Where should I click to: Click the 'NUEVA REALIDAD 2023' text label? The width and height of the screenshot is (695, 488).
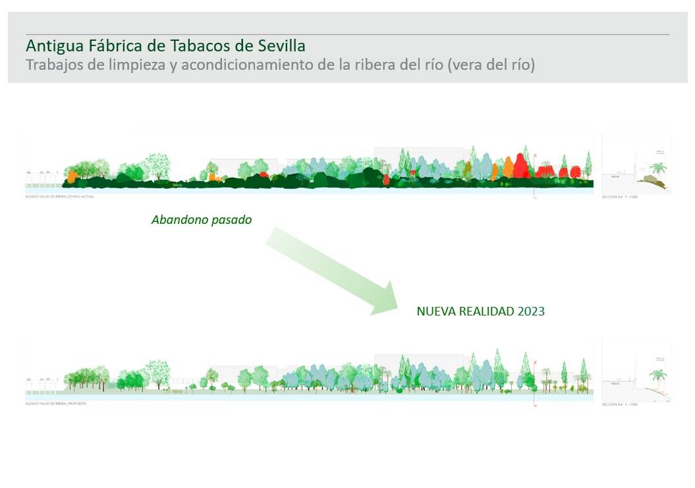[x=480, y=312]
